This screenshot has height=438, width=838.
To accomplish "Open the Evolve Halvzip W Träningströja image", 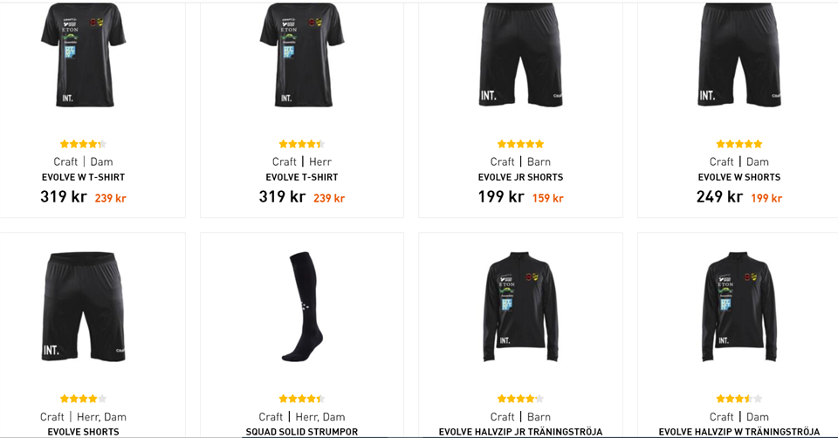I will 739,307.
